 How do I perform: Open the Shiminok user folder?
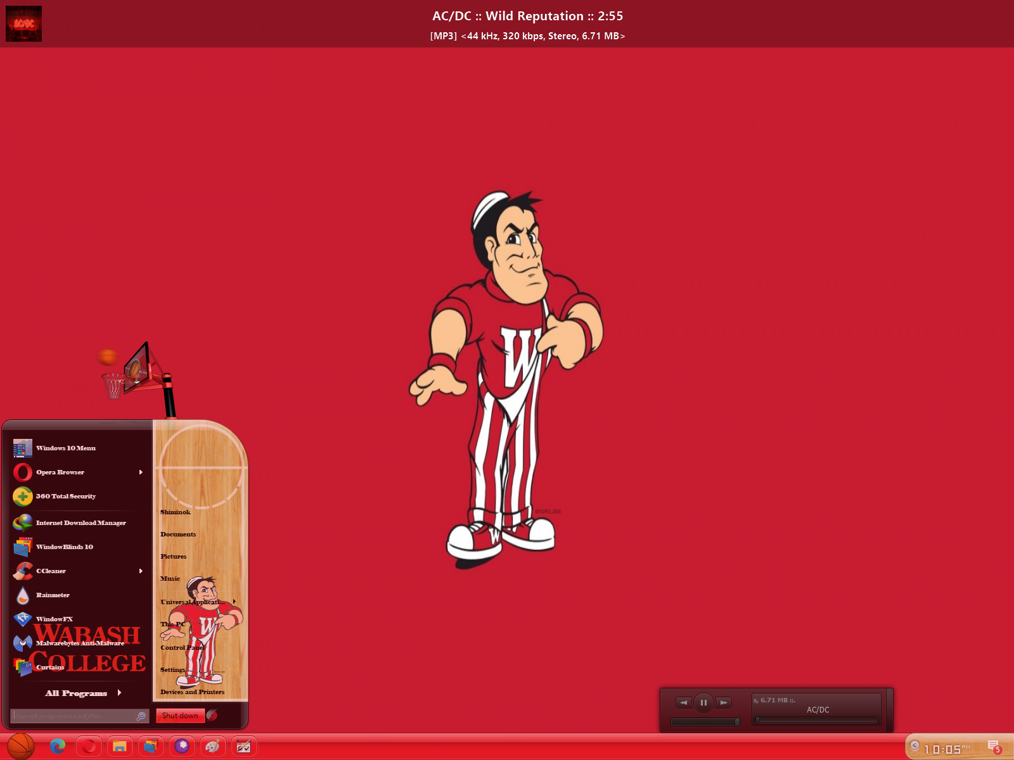pos(176,512)
